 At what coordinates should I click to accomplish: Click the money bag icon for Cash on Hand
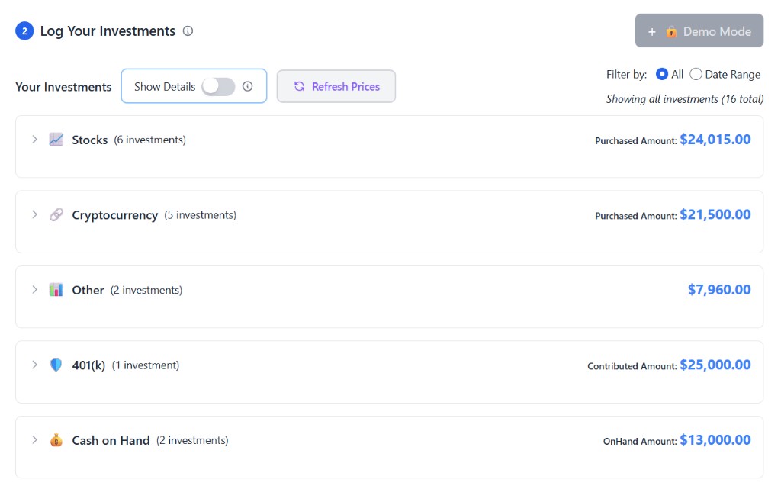pos(56,440)
